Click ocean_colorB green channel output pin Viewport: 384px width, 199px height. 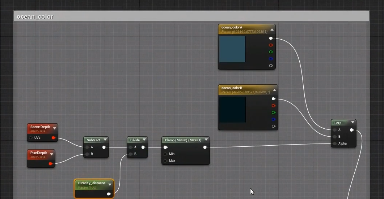click(x=274, y=112)
